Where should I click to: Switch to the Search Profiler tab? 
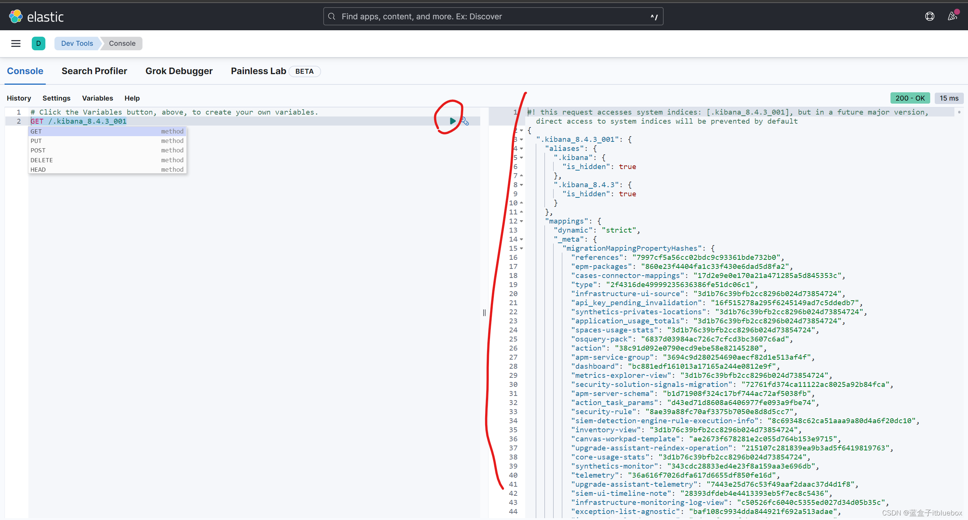coord(95,71)
